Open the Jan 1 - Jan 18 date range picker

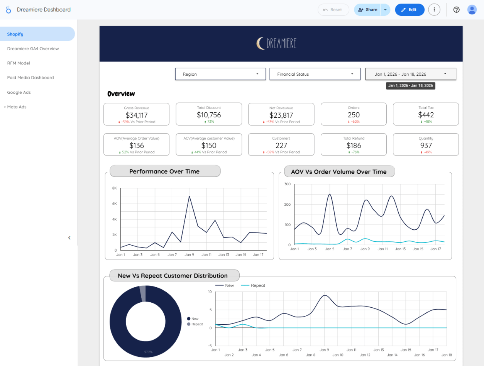click(x=411, y=74)
